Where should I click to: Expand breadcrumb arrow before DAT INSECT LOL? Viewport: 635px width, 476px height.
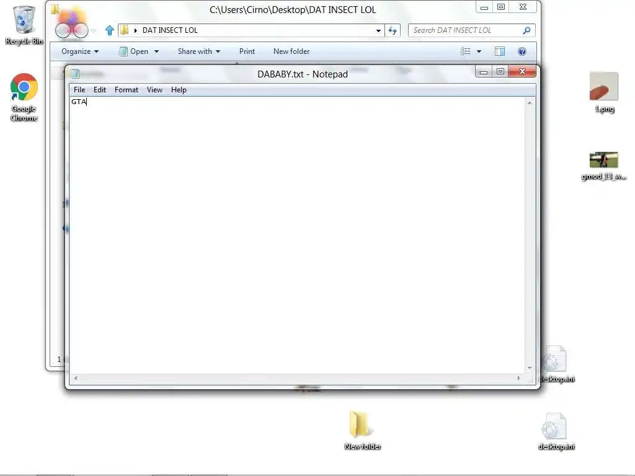pyautogui.click(x=136, y=30)
